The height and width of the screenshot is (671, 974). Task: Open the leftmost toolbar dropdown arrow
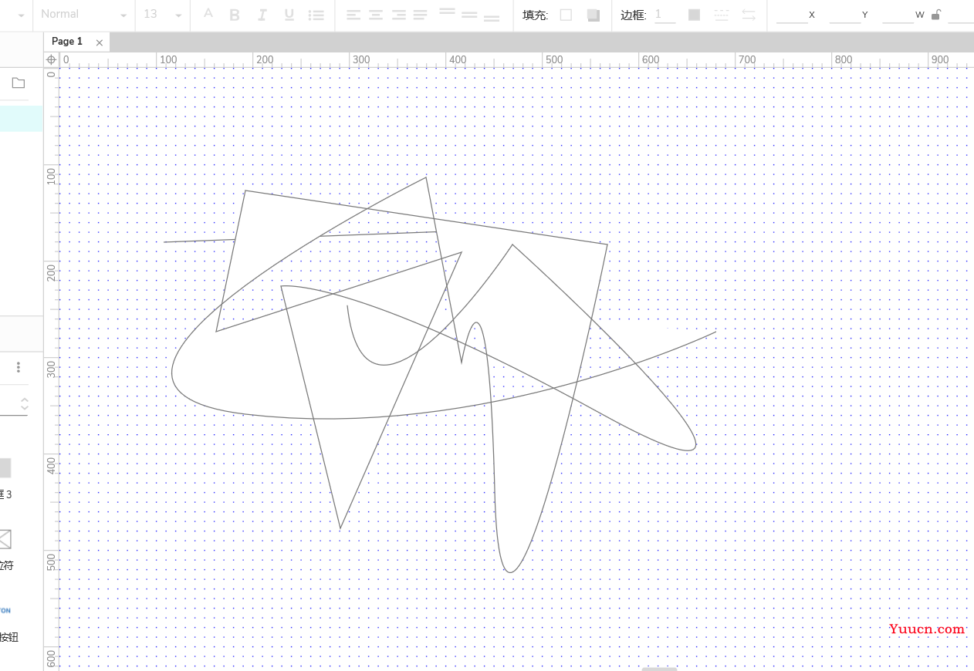click(x=20, y=15)
